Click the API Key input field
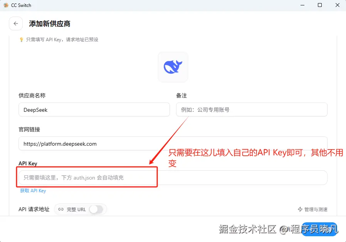 point(173,178)
